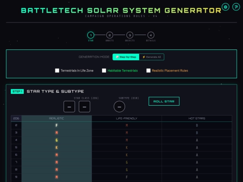Click the Battletech Solar System Generator title
243x182 pixels.
tap(121, 10)
